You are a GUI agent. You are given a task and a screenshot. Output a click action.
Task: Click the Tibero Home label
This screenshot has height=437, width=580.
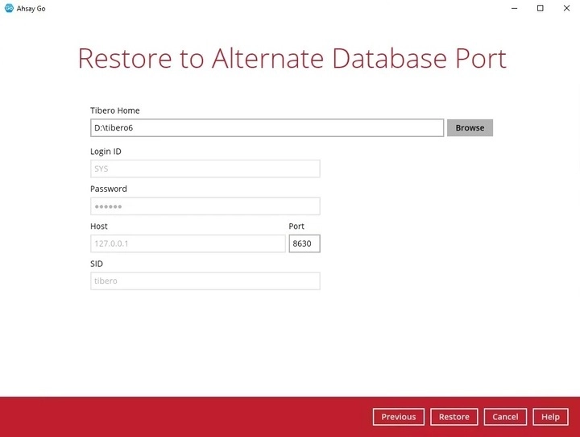[x=115, y=110]
